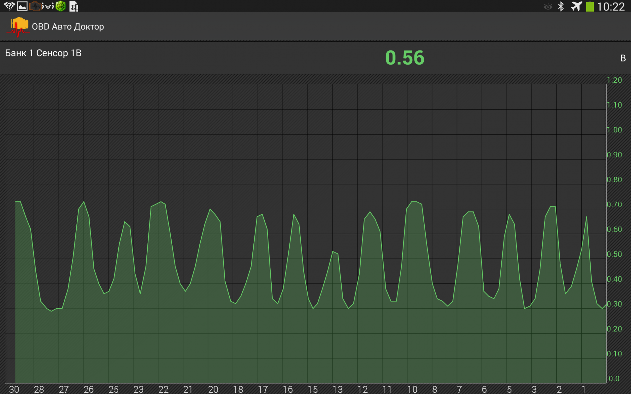Tap the Банк 1 Сенсор 1В label
This screenshot has height=394, width=631.
tap(43, 53)
